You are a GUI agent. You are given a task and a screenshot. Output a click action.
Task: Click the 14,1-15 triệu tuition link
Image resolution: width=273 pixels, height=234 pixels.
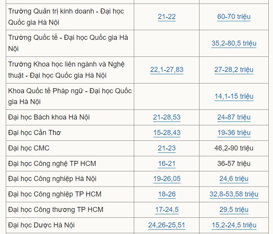click(x=234, y=96)
